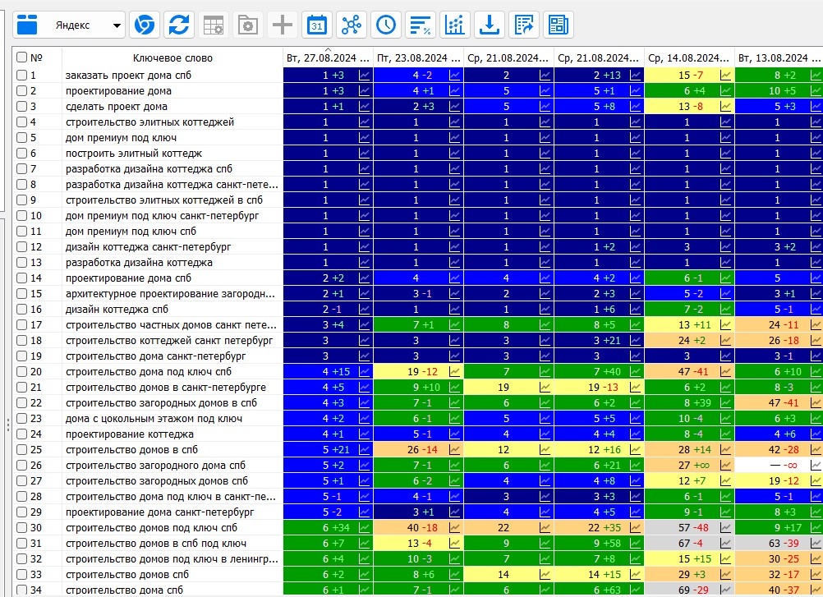
Task: Open row 5 chart icon under Вт, 27.08.2024
Action: click(364, 138)
